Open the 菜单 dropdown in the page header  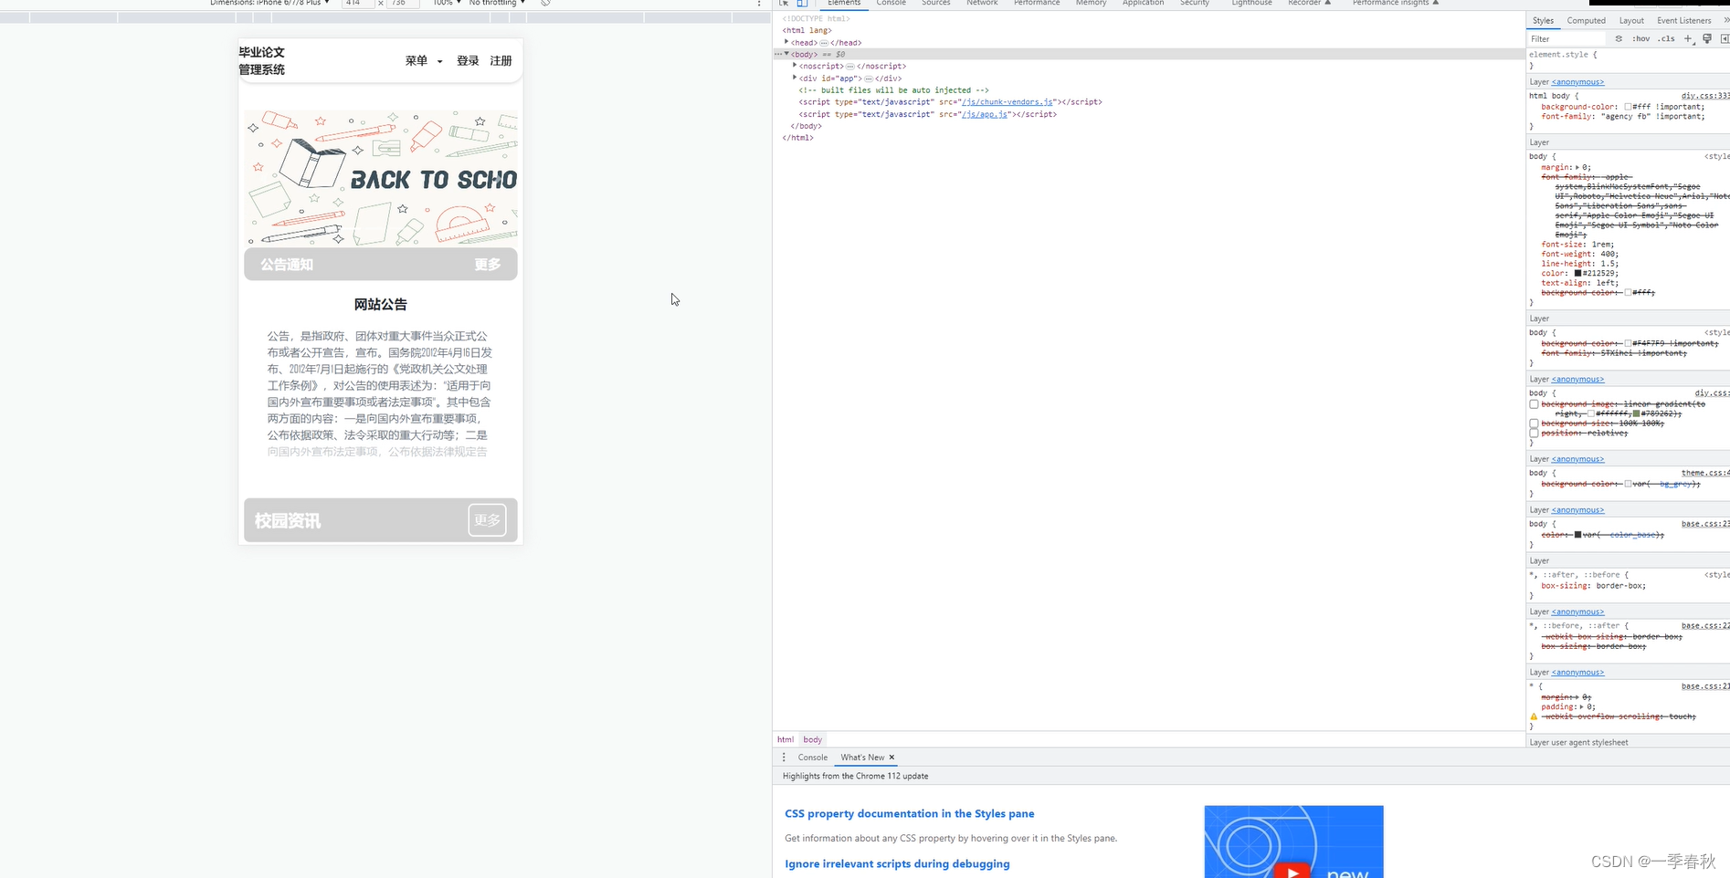pyautogui.click(x=424, y=60)
